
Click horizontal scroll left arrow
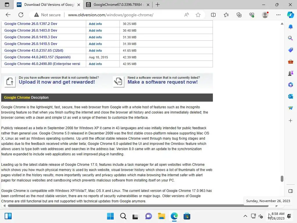(x=4, y=206)
